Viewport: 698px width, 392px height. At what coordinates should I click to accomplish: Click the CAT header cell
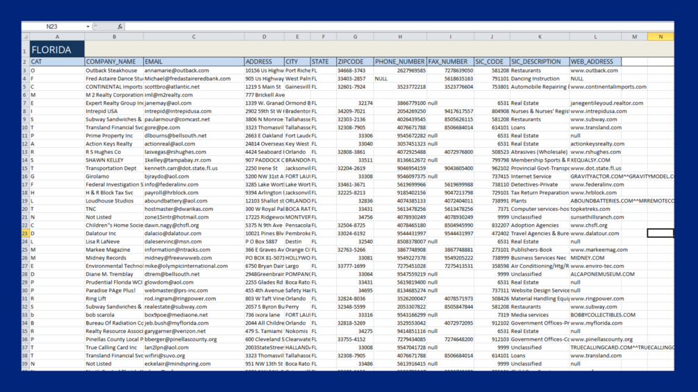[57, 62]
